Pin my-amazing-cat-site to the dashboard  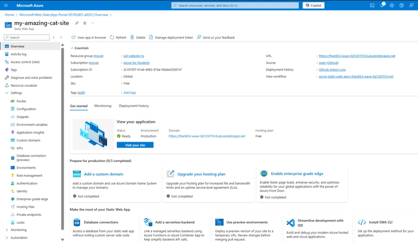coord(77,23)
